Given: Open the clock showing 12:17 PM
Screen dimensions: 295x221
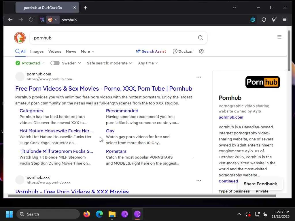Looking at the screenshot, I should tap(280, 214).
